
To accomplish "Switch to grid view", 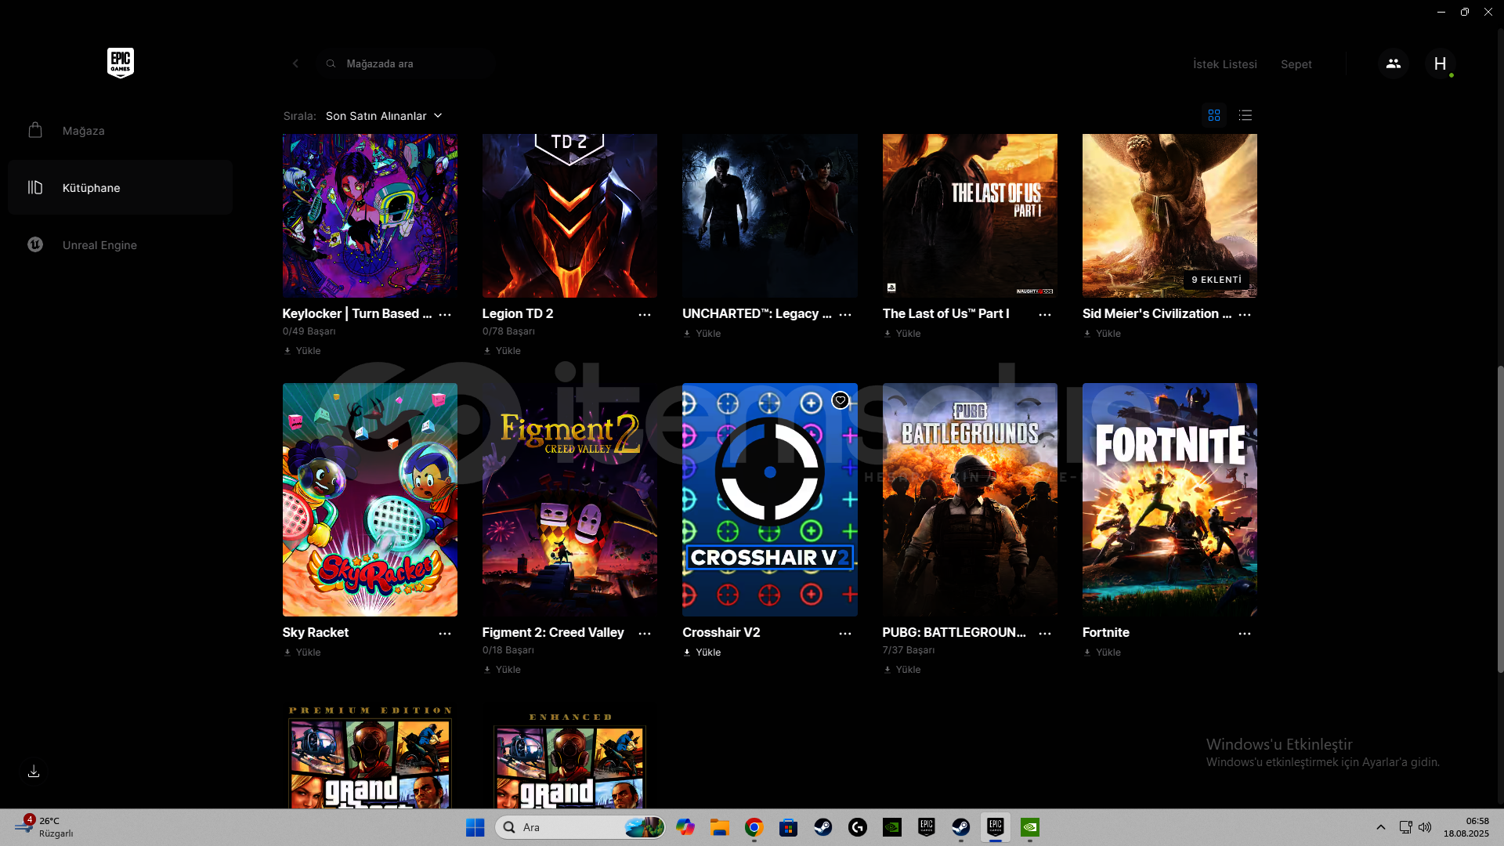I will tap(1214, 115).
